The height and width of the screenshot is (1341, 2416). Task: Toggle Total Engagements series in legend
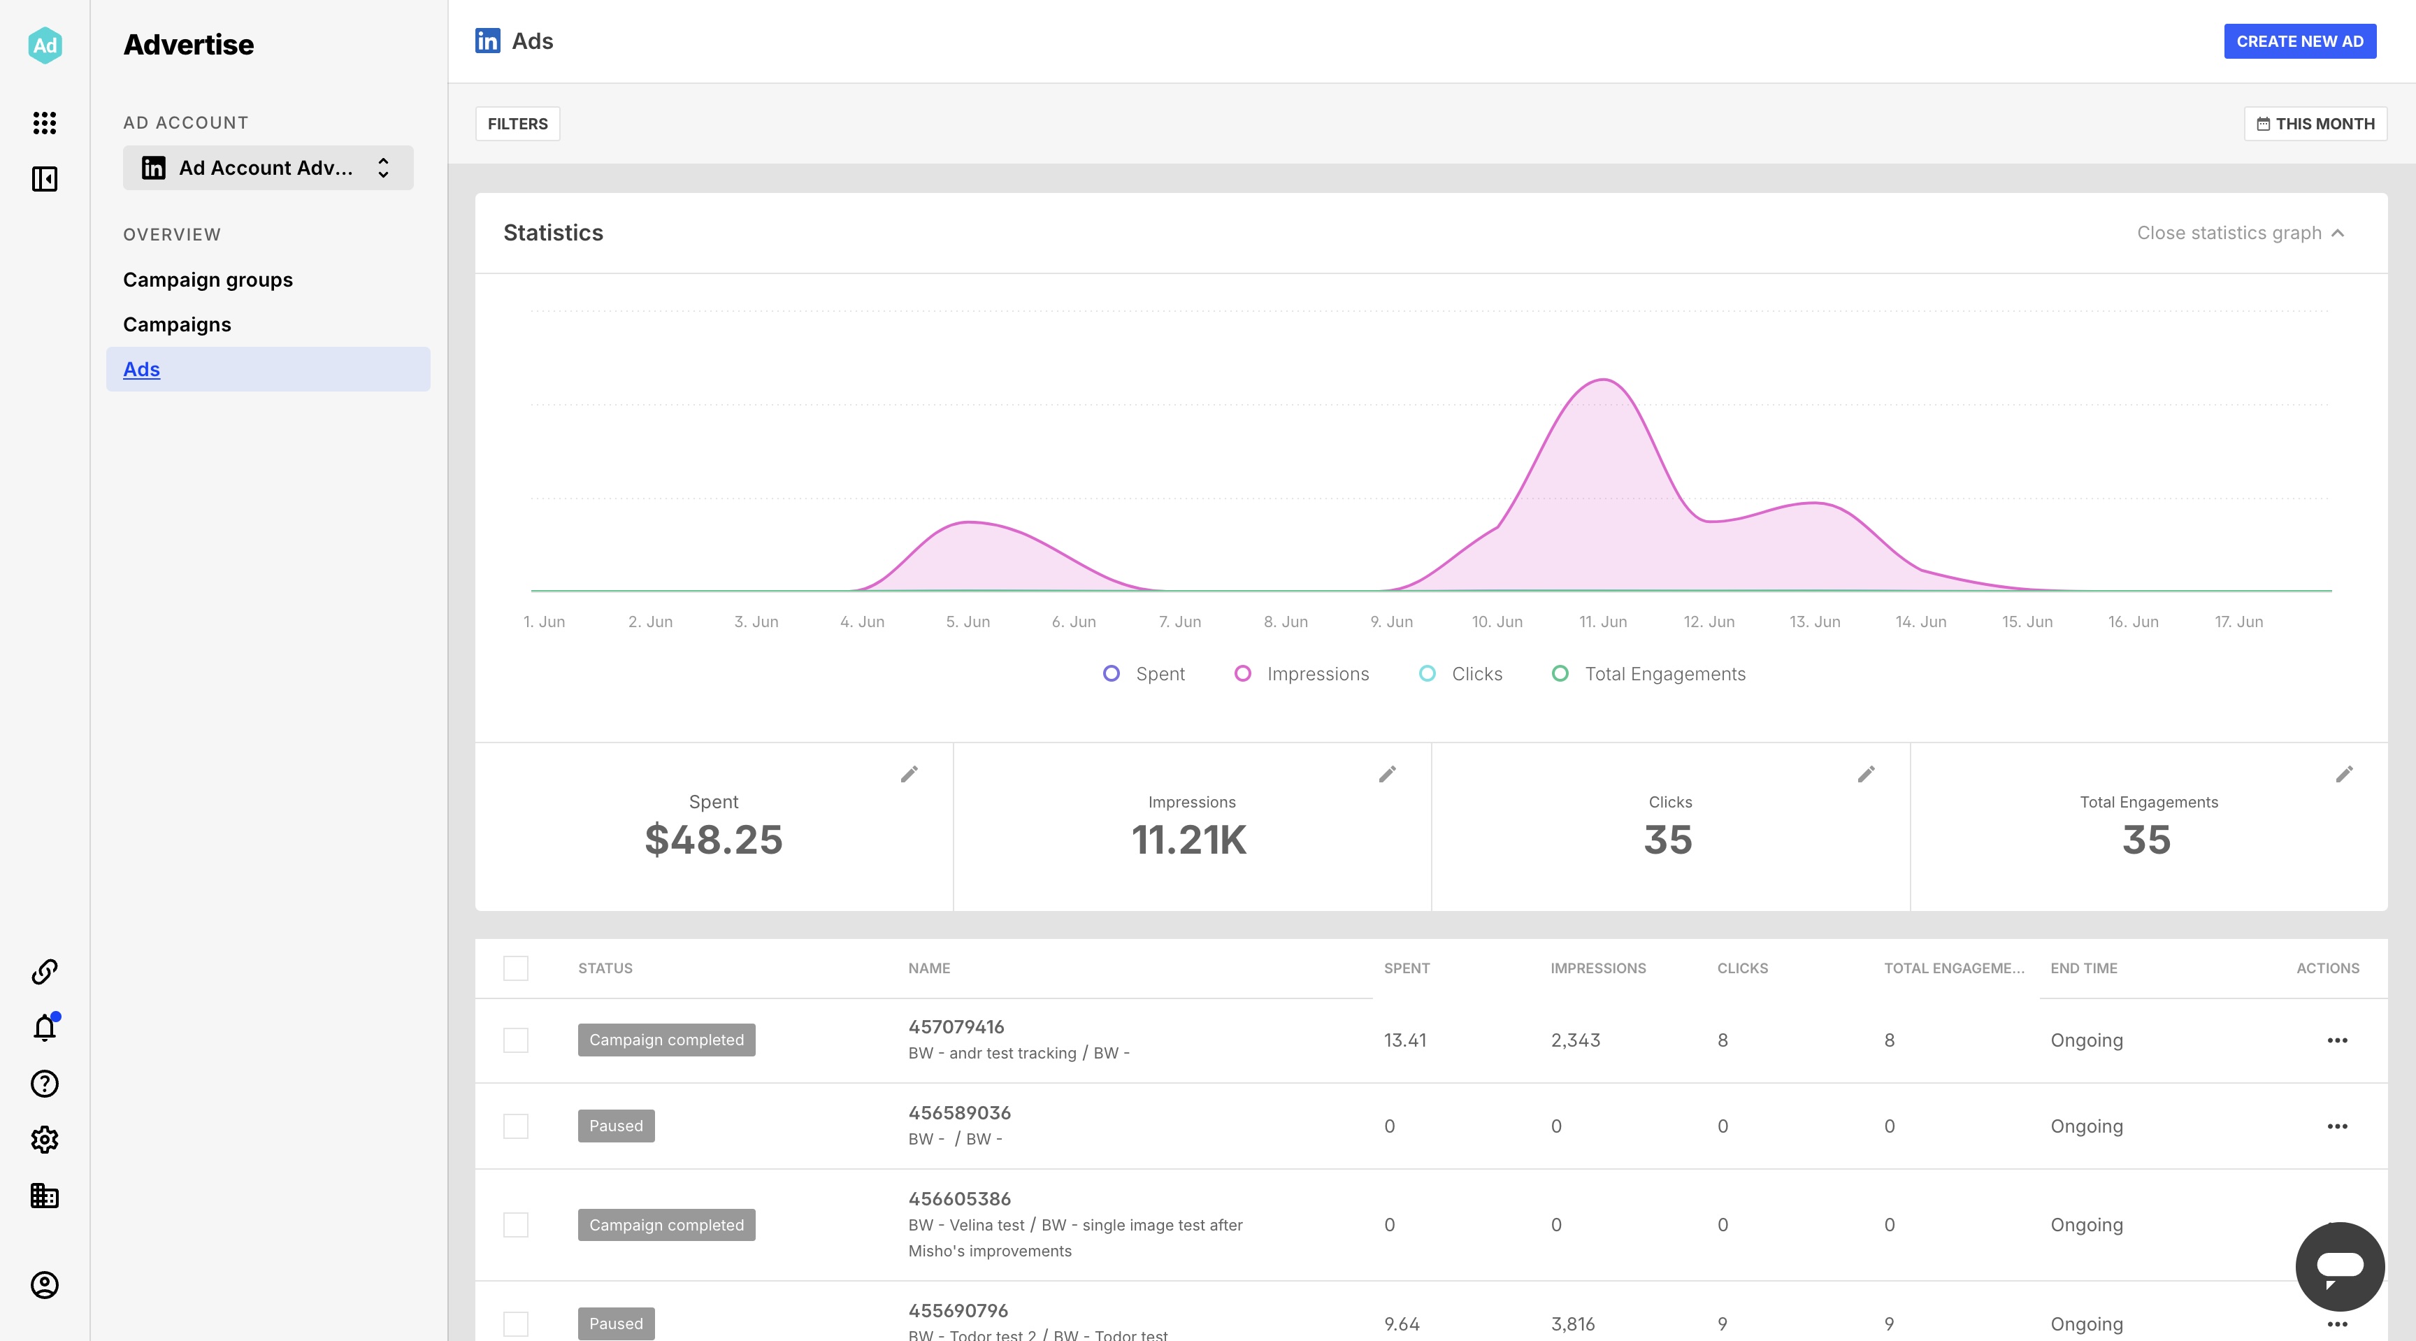click(1649, 674)
